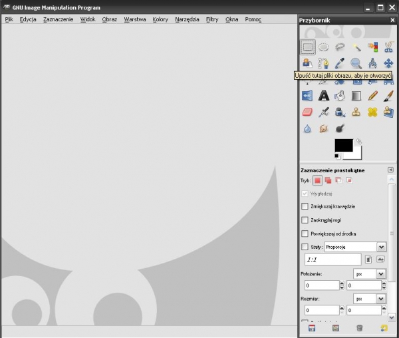Viewport: 399px width, 338px height.
Task: Enable the Zmiękczaj krawędzie checkbox
Action: coord(305,206)
